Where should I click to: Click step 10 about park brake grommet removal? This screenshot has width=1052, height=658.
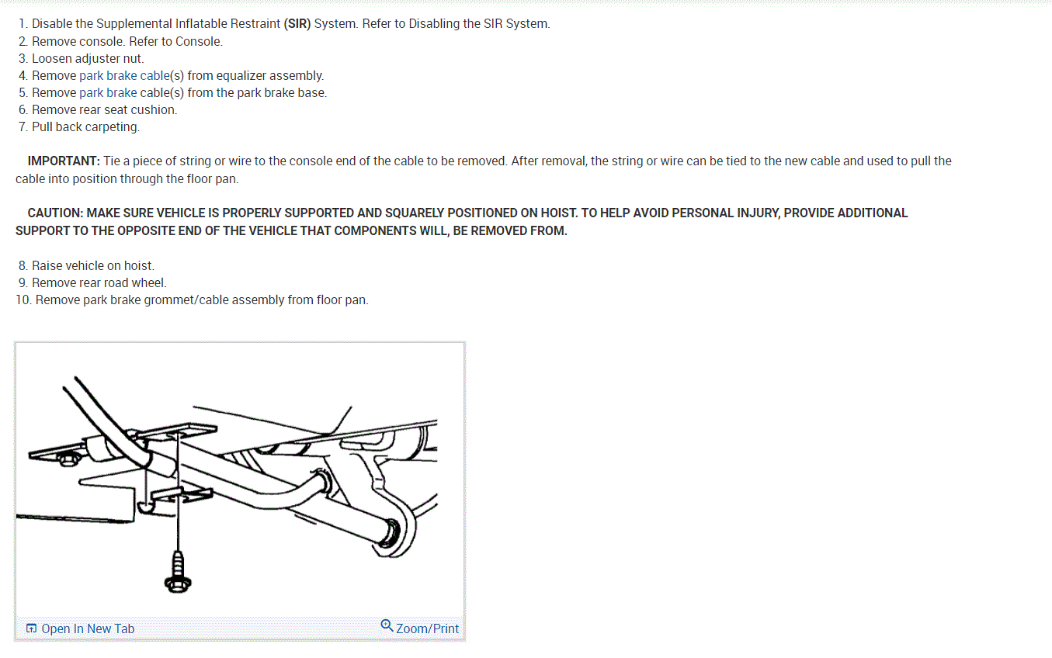(202, 300)
